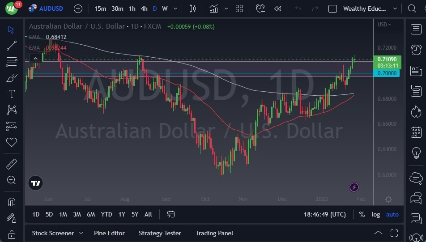This screenshot has height=242, width=426.
Task: Set the date range to YTD
Action: (x=106, y=214)
